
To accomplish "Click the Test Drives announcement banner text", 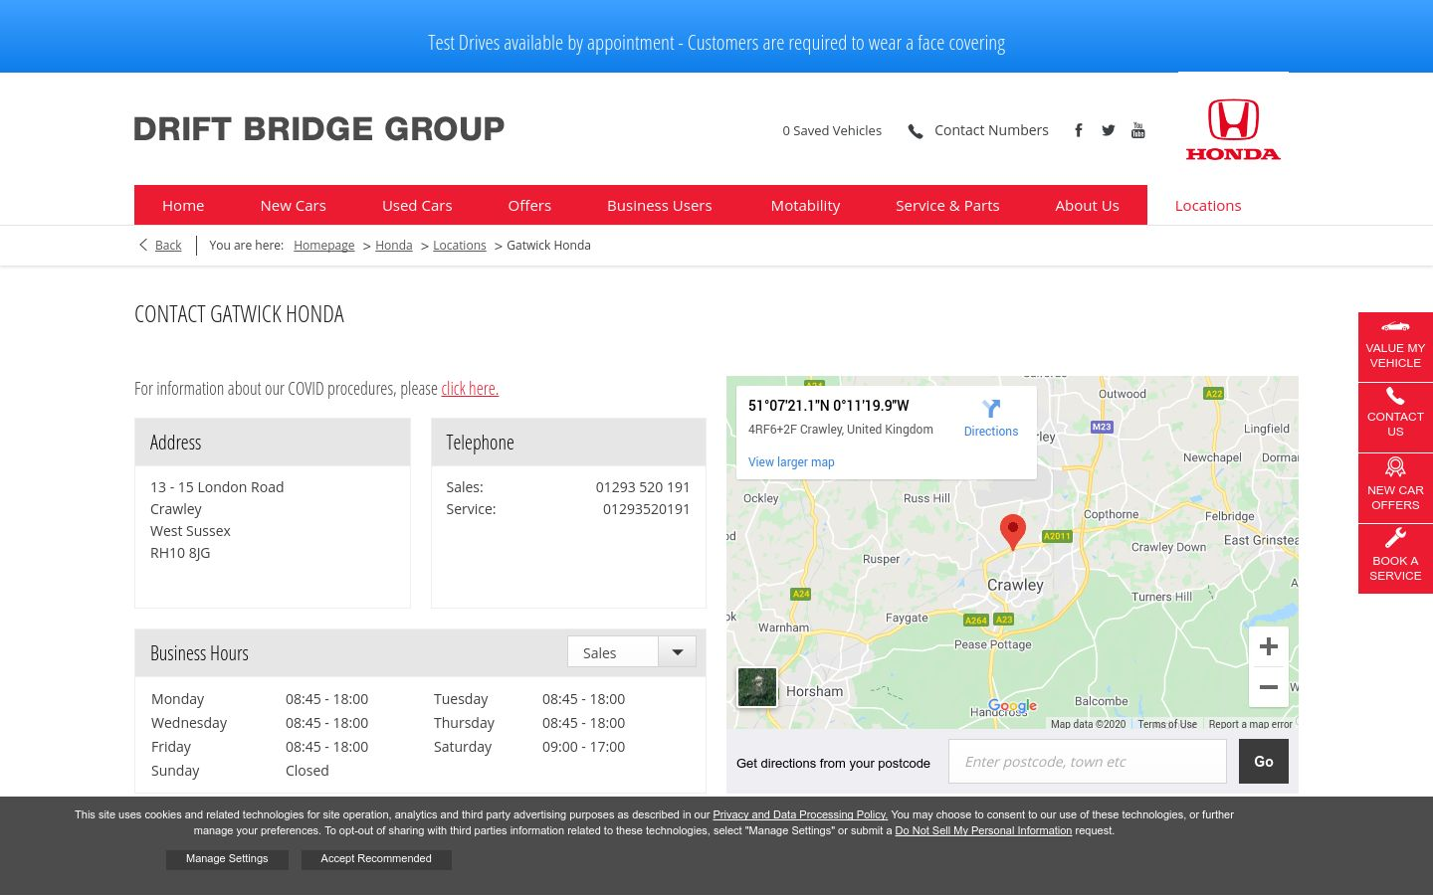I will [716, 43].
